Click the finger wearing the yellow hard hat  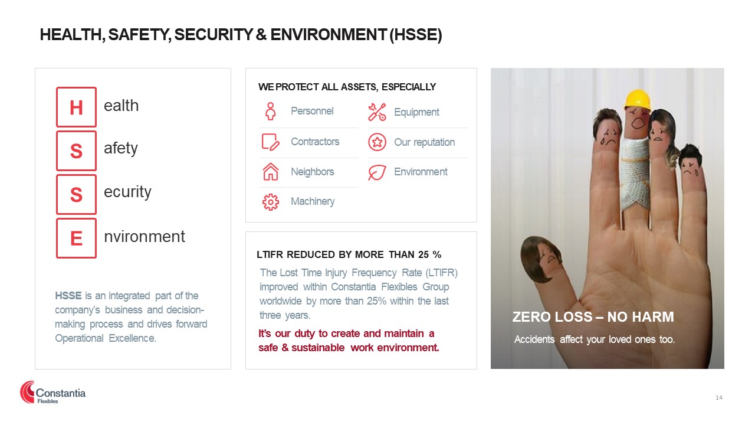pos(636,159)
